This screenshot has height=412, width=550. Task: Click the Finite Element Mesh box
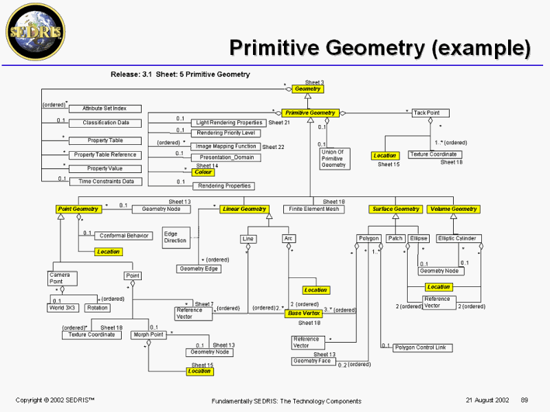point(313,209)
